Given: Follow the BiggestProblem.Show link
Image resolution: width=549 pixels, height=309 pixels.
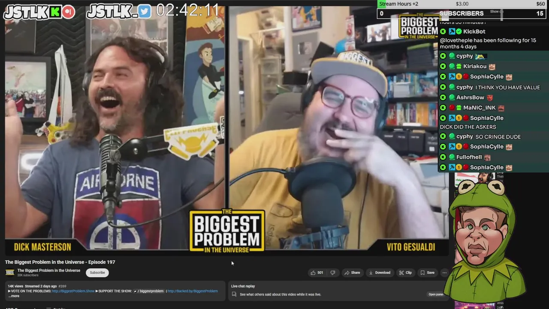Looking at the screenshot, I should coord(73,291).
